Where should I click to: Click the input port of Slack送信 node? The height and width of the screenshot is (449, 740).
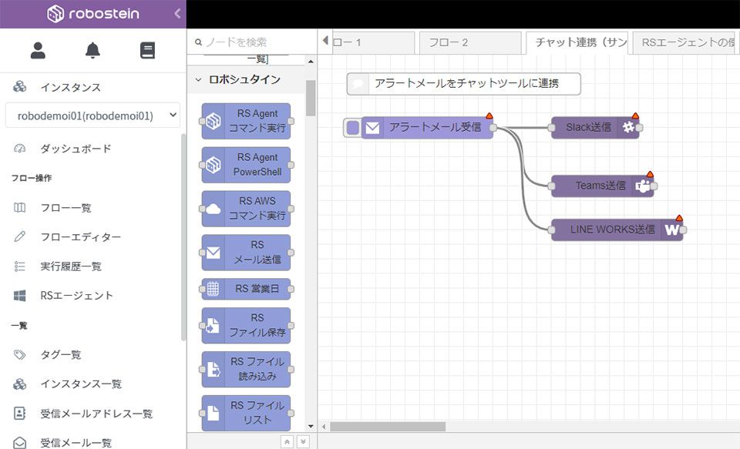551,128
